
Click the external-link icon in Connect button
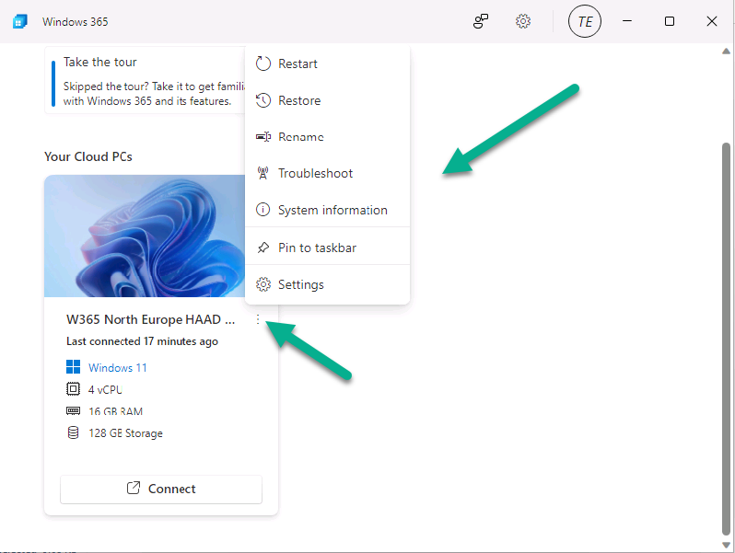pyautogui.click(x=134, y=488)
